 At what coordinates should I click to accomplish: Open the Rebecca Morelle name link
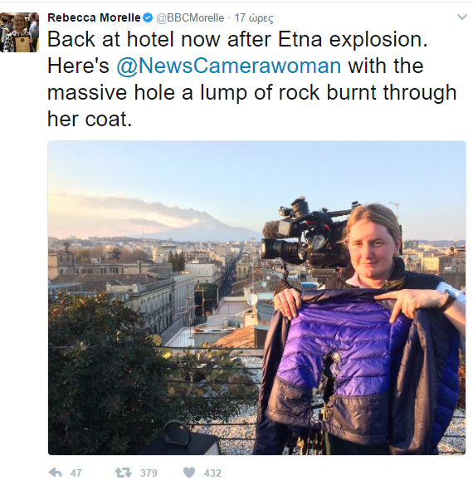94,17
